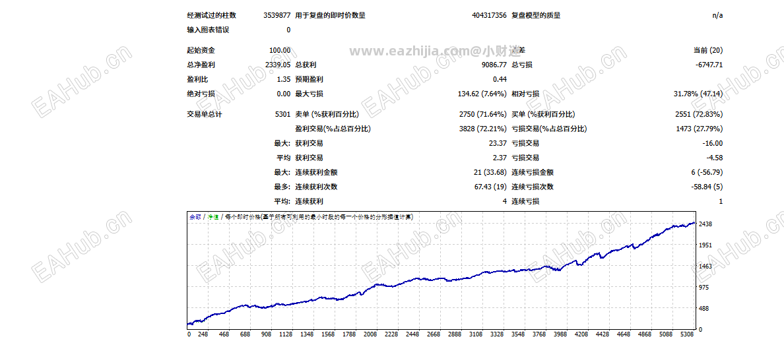The height and width of the screenshot is (343, 784).
Task: Click the 经测试过的柱数 label
Action: point(211,15)
